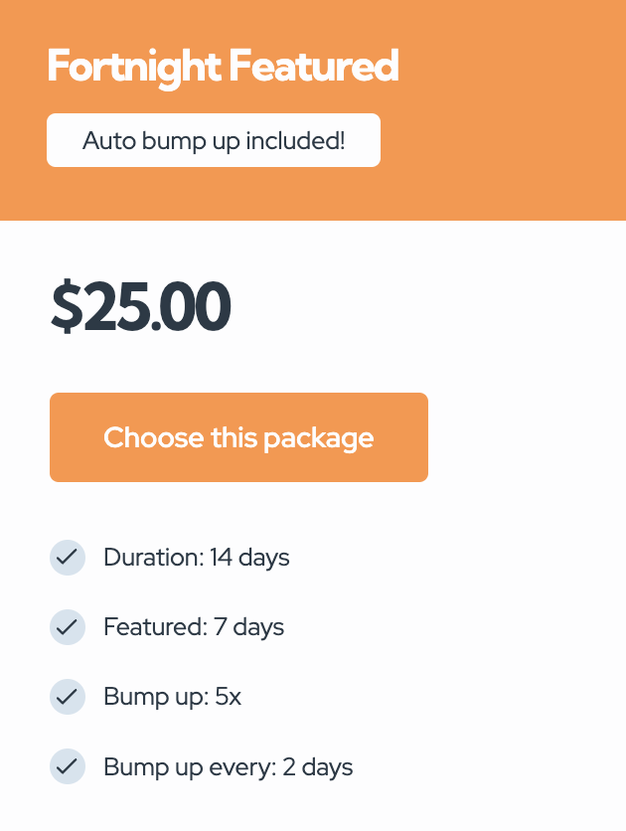Click the checkmark icon beside Featured: 7 days
The image size is (626, 831).
[x=67, y=627]
